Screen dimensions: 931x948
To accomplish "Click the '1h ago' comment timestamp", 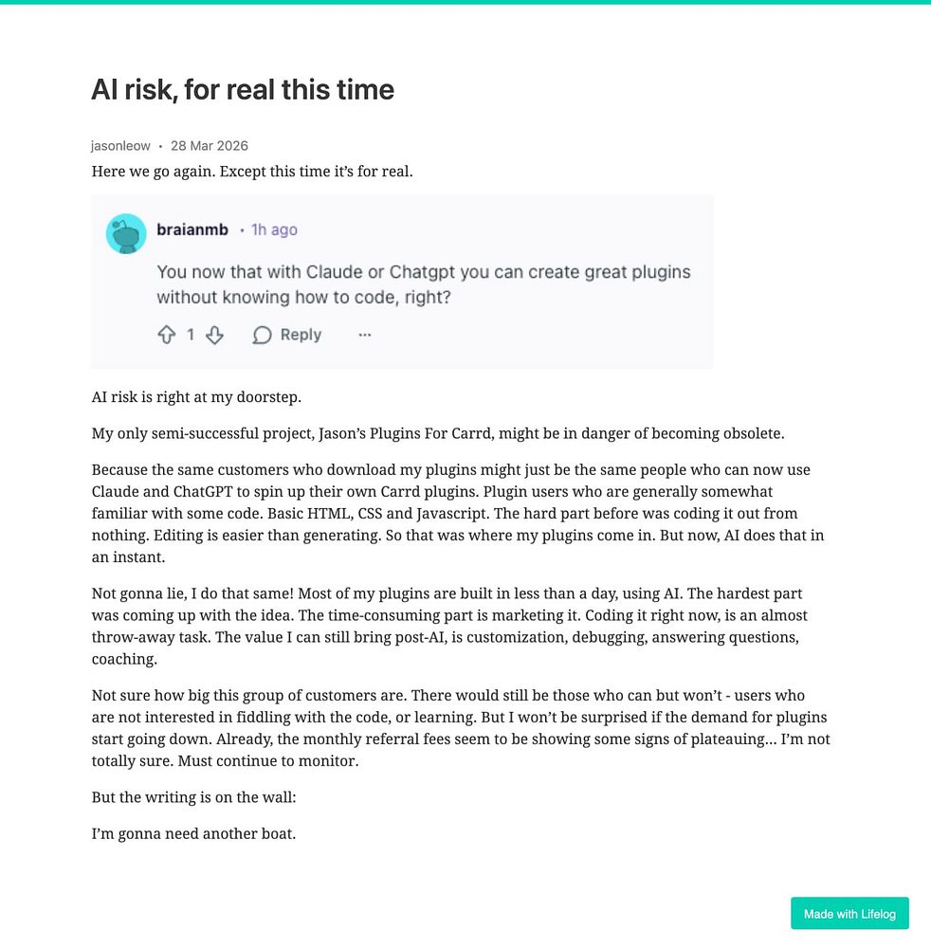I will (x=274, y=229).
